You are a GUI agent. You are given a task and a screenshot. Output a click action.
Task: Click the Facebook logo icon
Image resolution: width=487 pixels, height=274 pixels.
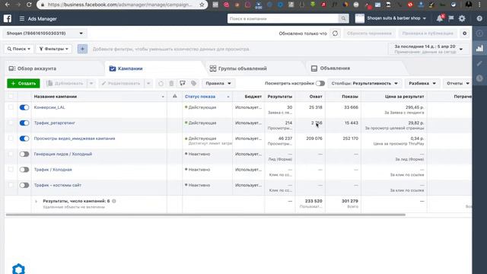click(x=8, y=18)
